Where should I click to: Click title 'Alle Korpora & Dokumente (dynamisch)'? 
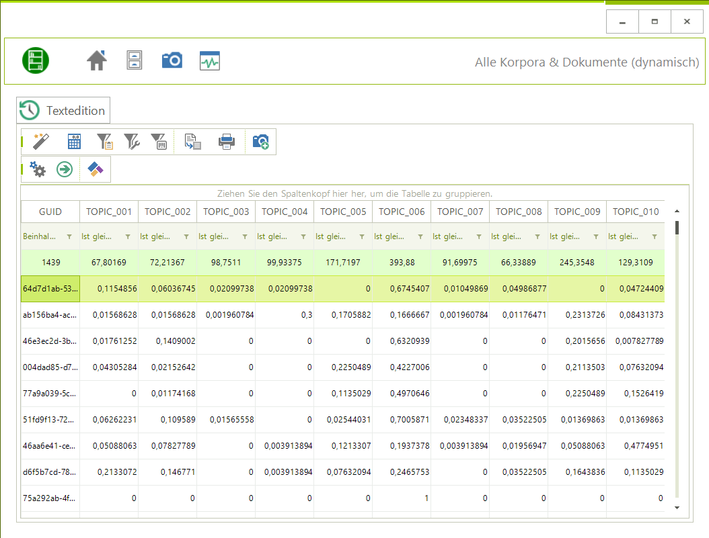[587, 62]
